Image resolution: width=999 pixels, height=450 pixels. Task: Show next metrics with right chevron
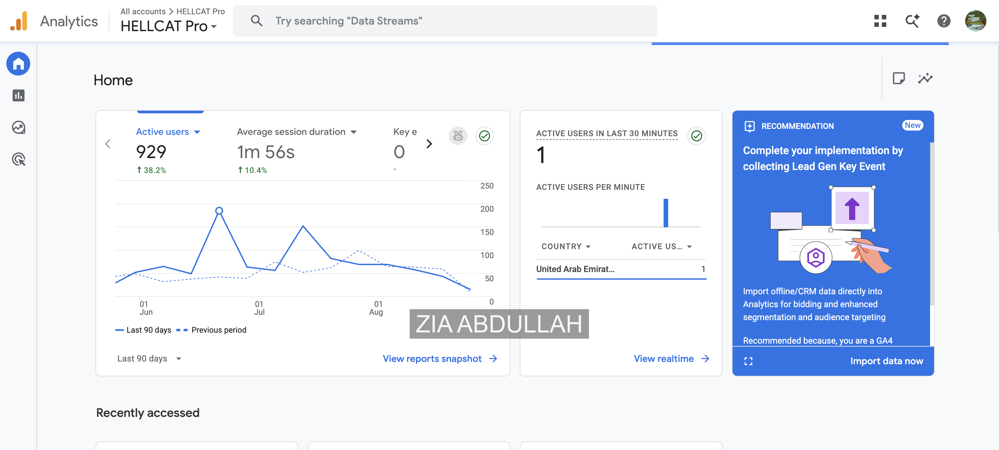click(x=429, y=144)
